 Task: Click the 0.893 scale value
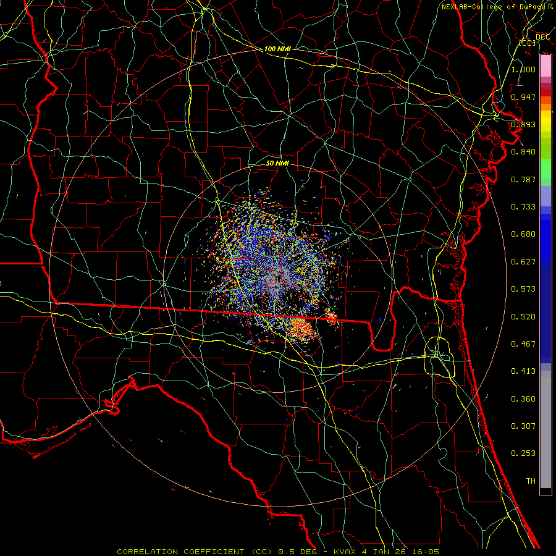(523, 124)
